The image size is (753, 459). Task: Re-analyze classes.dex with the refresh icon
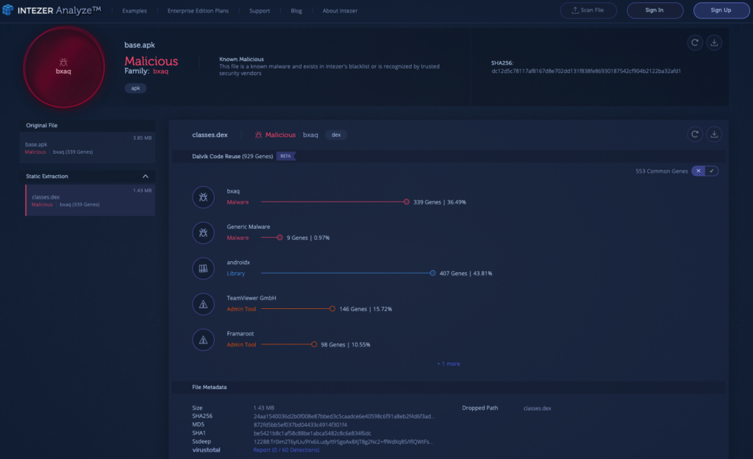pos(695,135)
